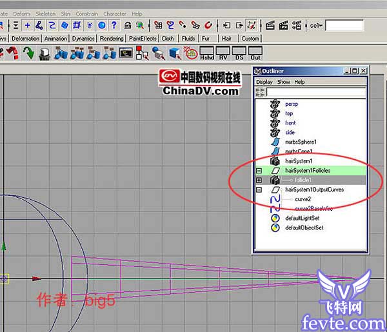The image size is (387, 332).
Task: Enable snap to view planes icon
Action: (195, 25)
